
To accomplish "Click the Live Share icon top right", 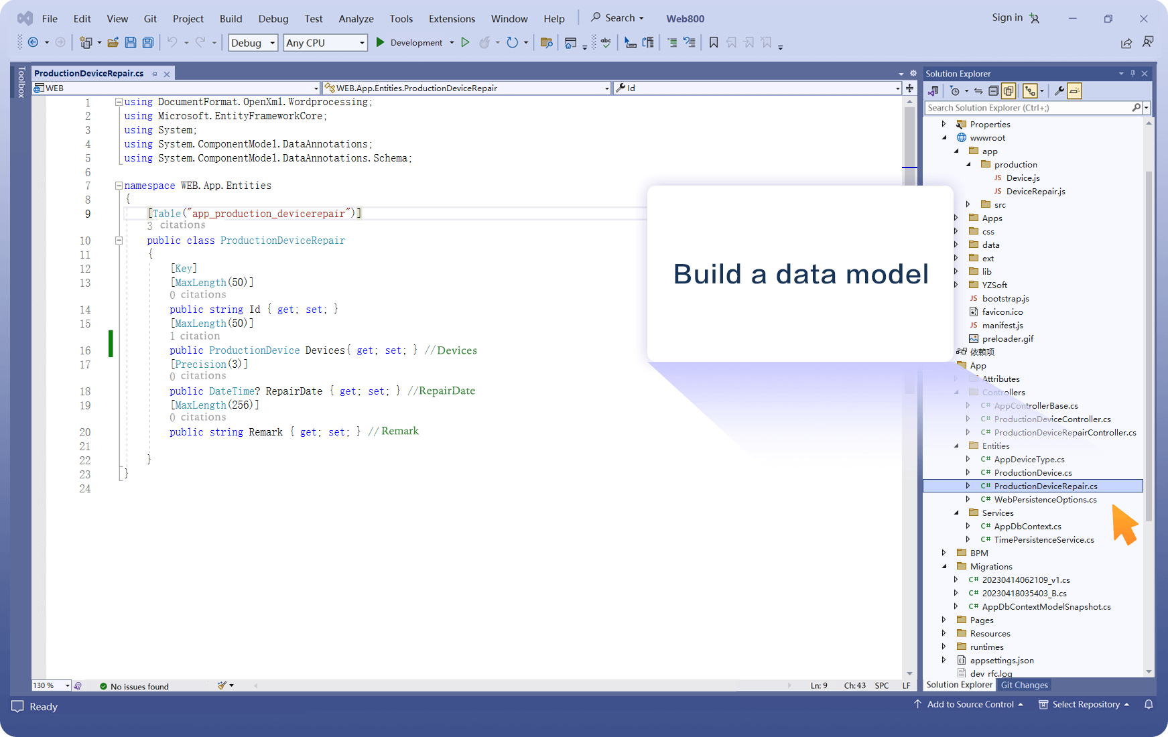I will tap(1126, 43).
